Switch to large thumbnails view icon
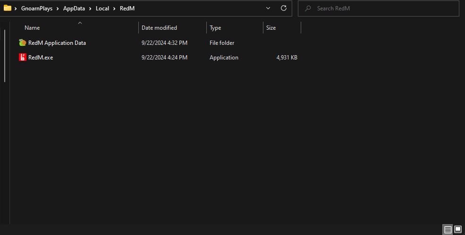Viewport: 465px width, 235px height. tap(458, 229)
